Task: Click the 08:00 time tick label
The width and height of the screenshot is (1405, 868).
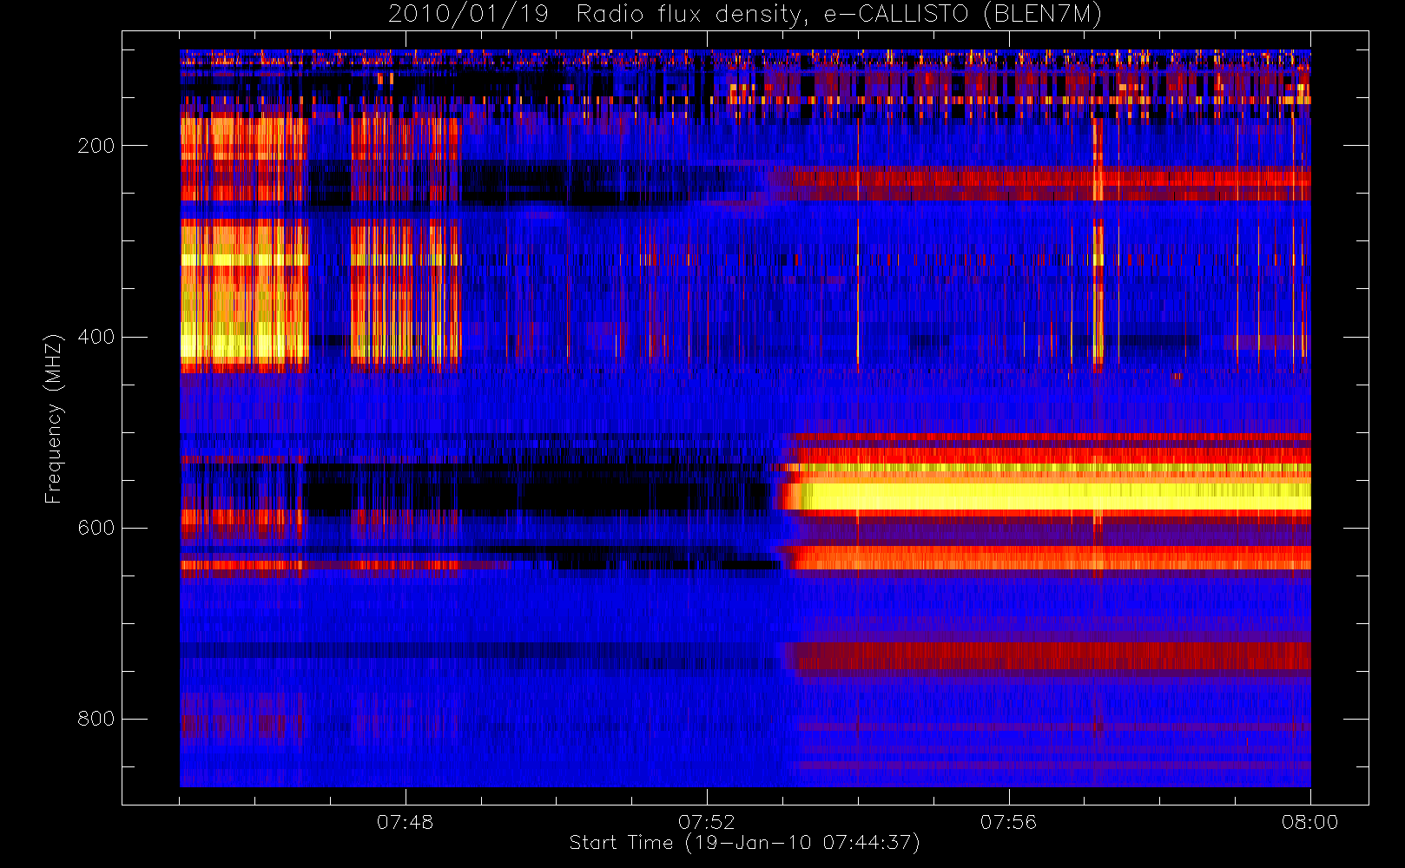Action: (1309, 822)
